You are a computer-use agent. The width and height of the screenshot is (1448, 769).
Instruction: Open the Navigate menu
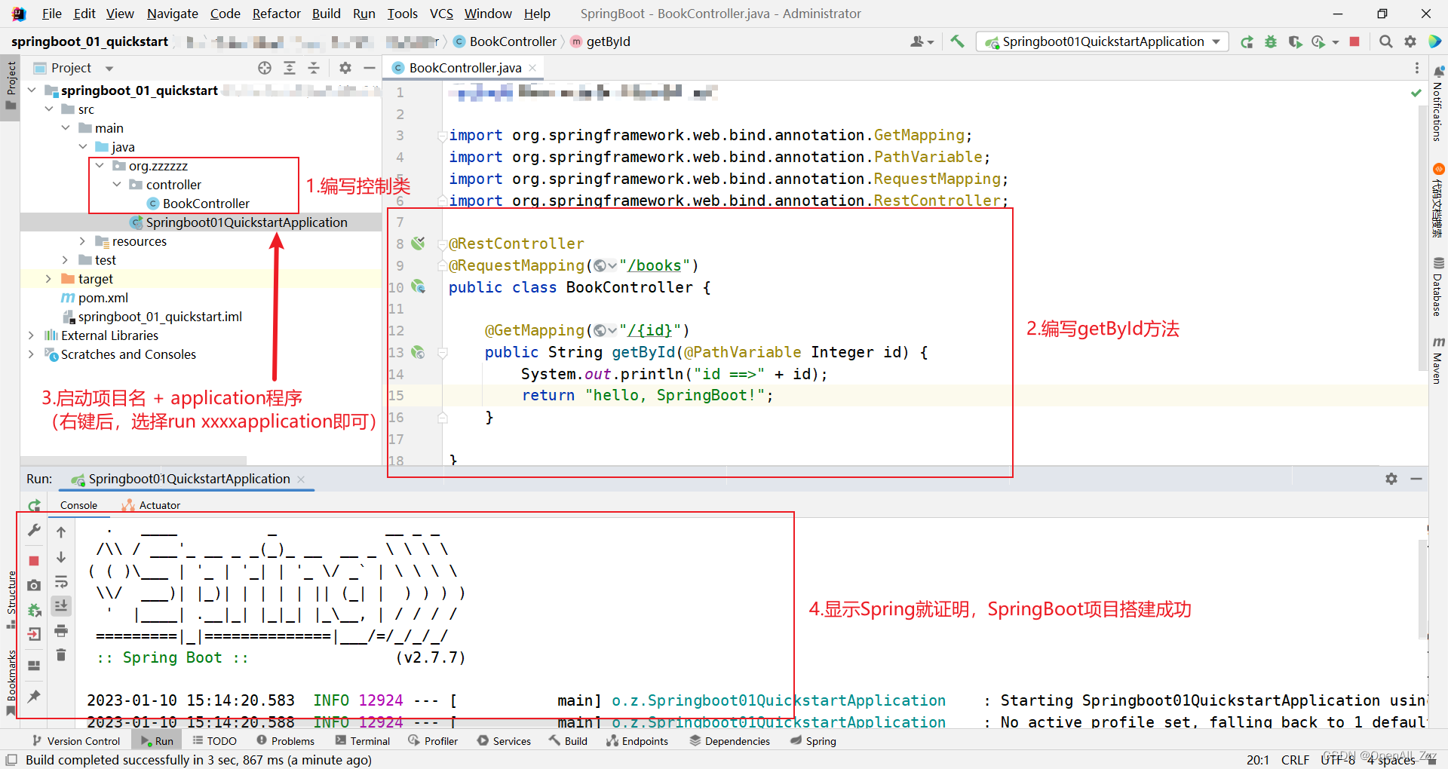point(173,14)
